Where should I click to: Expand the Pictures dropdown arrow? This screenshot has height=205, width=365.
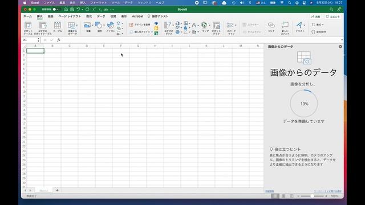(92, 25)
